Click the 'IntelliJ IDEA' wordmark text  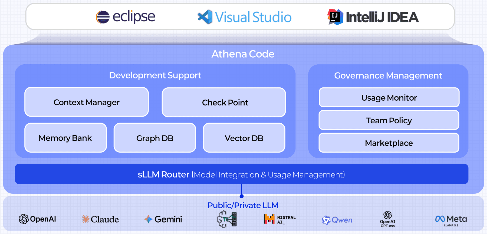[x=382, y=17]
